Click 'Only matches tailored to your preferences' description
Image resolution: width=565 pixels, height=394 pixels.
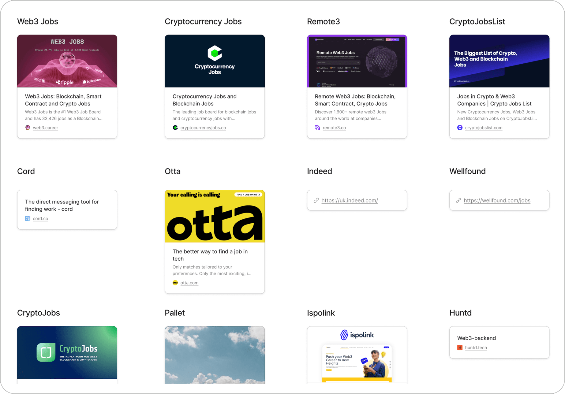[212, 270]
